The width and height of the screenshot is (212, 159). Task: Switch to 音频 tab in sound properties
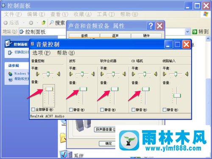(x=84, y=36)
